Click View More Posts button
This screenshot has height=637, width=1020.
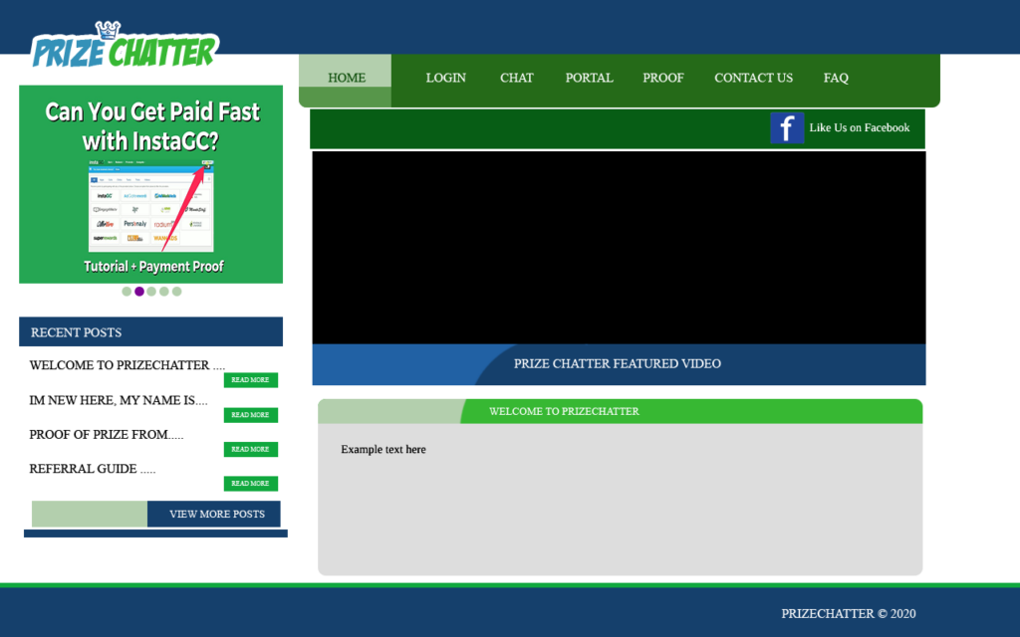tap(216, 515)
